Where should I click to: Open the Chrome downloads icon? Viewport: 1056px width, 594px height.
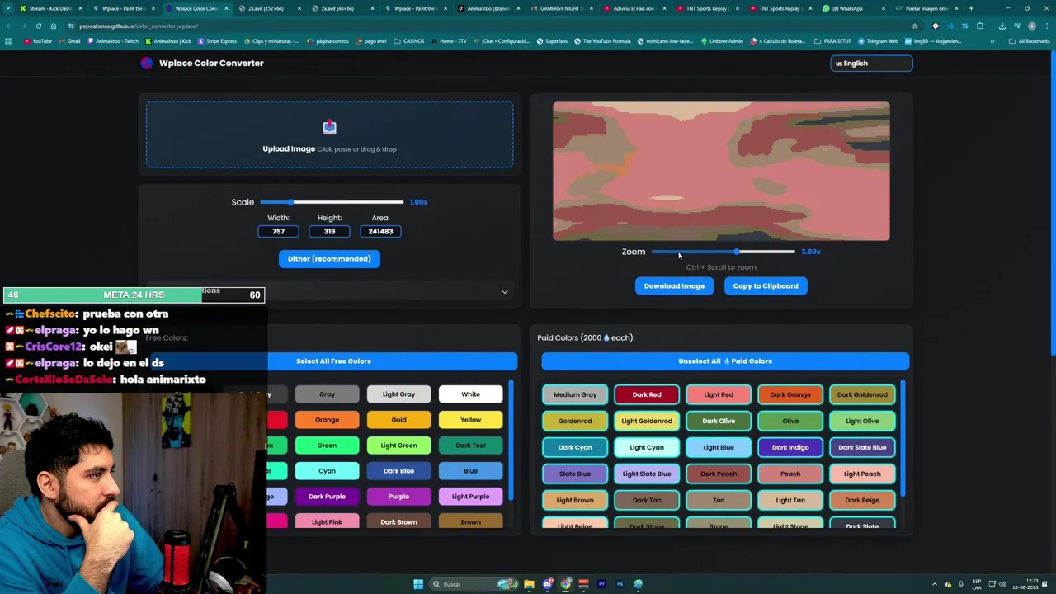click(x=1002, y=26)
